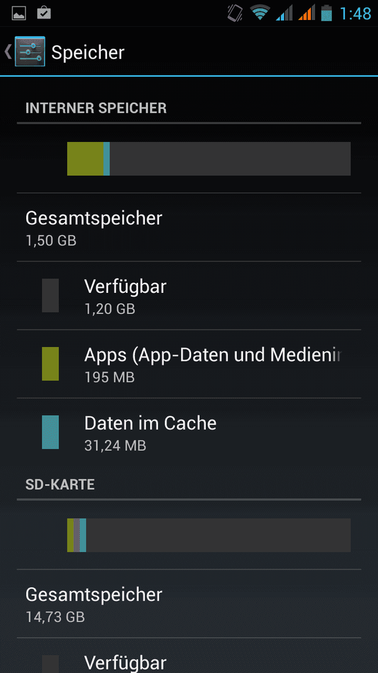Tap the green Apps color swatch
The image size is (378, 673).
tap(50, 364)
